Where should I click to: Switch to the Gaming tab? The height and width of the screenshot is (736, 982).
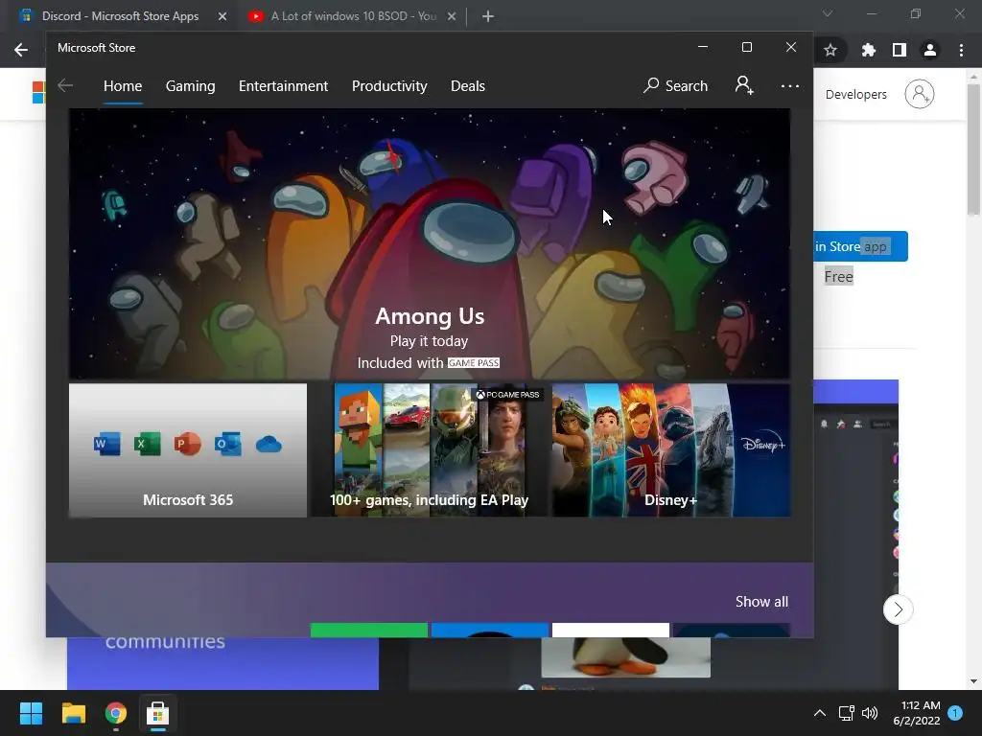point(191,85)
